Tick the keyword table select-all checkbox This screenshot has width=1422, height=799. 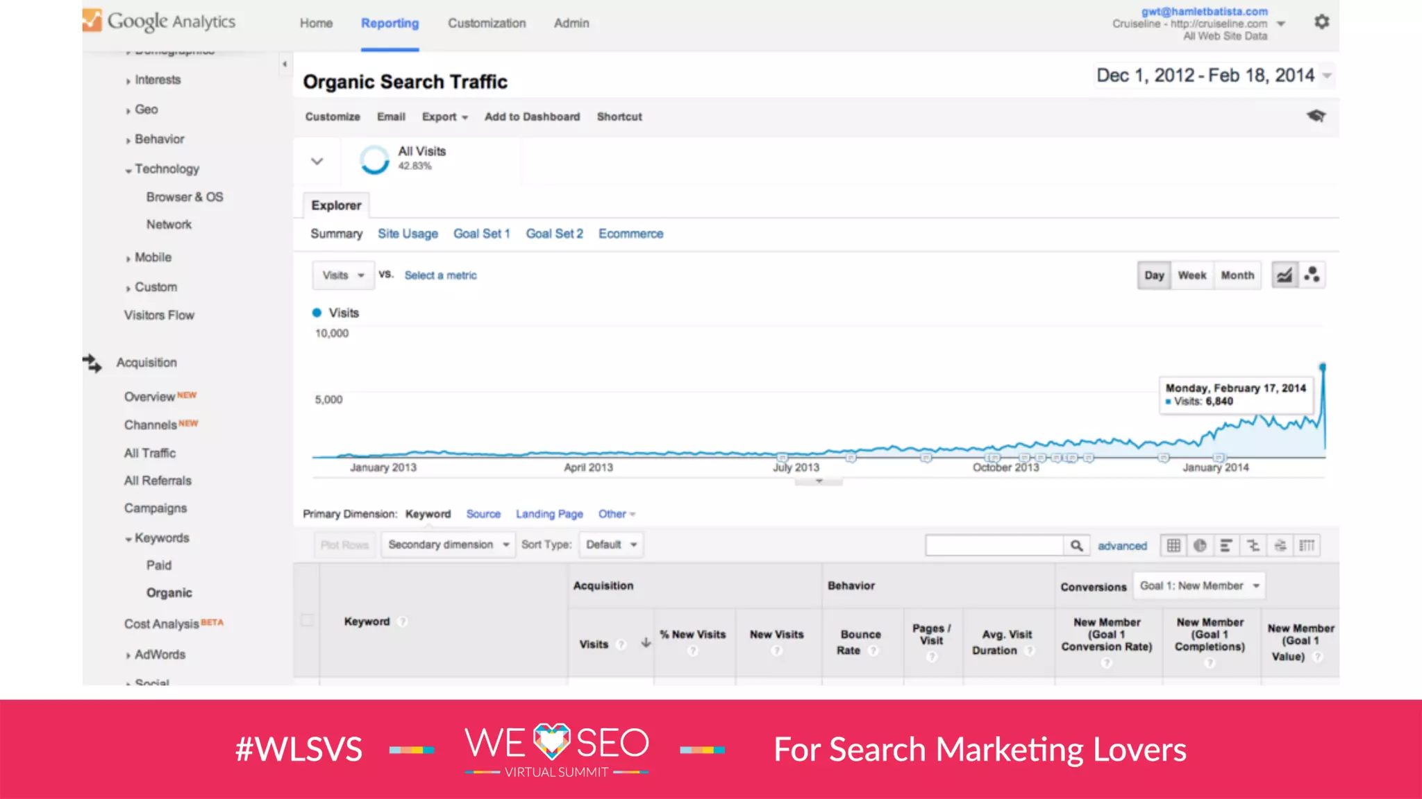coord(306,620)
